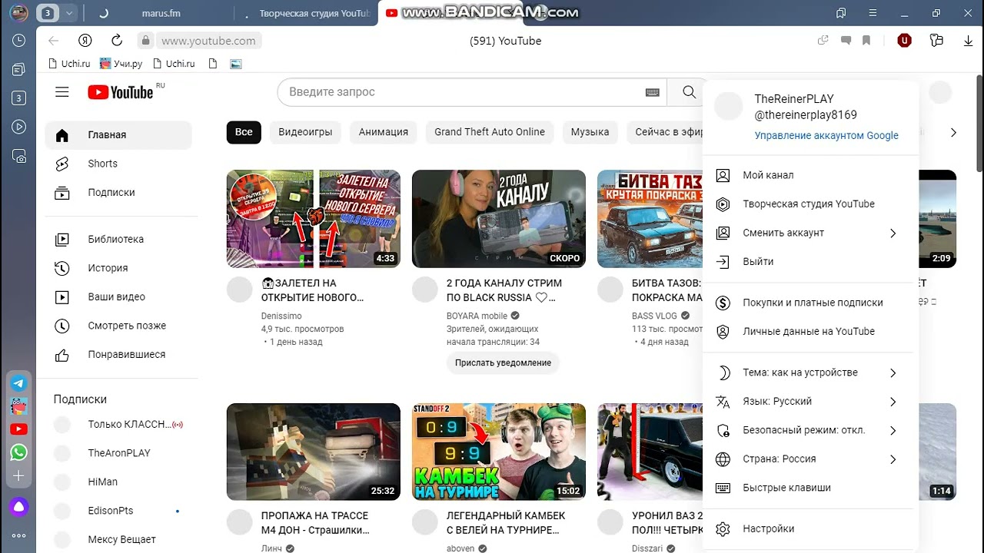
Task: Expand the Страна: Россия submenu
Action: (811, 459)
